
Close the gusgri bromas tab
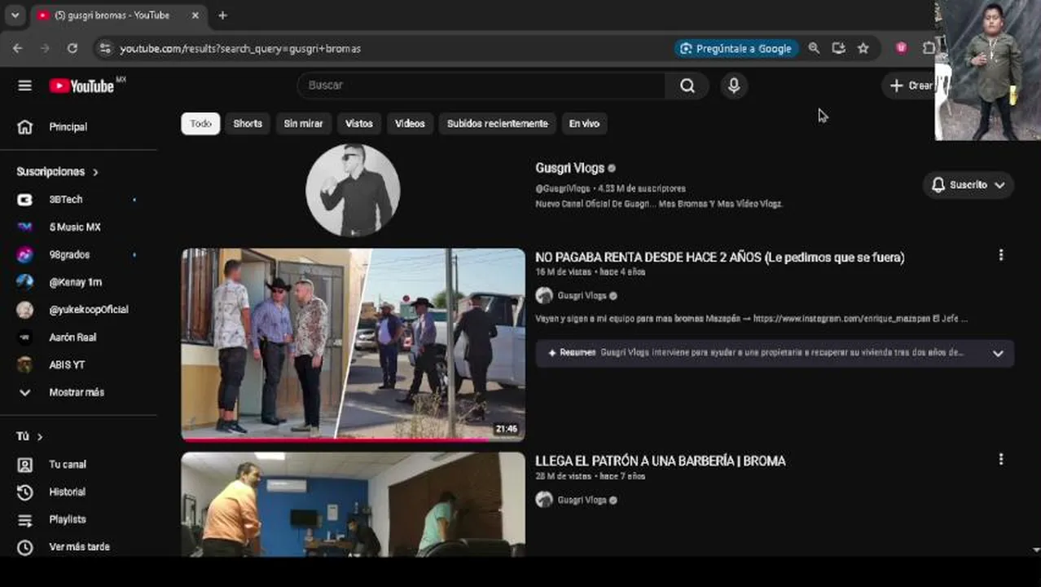click(x=195, y=15)
